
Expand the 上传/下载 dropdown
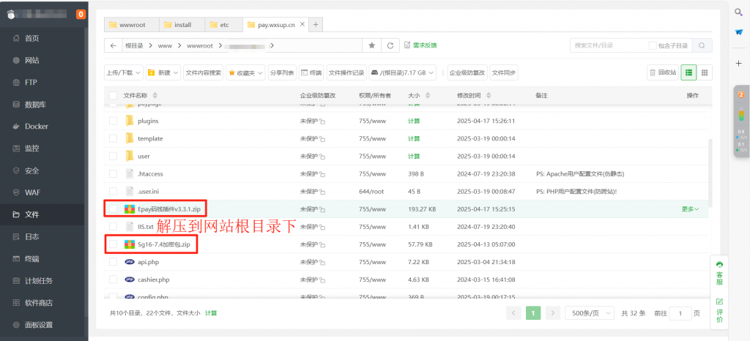123,72
